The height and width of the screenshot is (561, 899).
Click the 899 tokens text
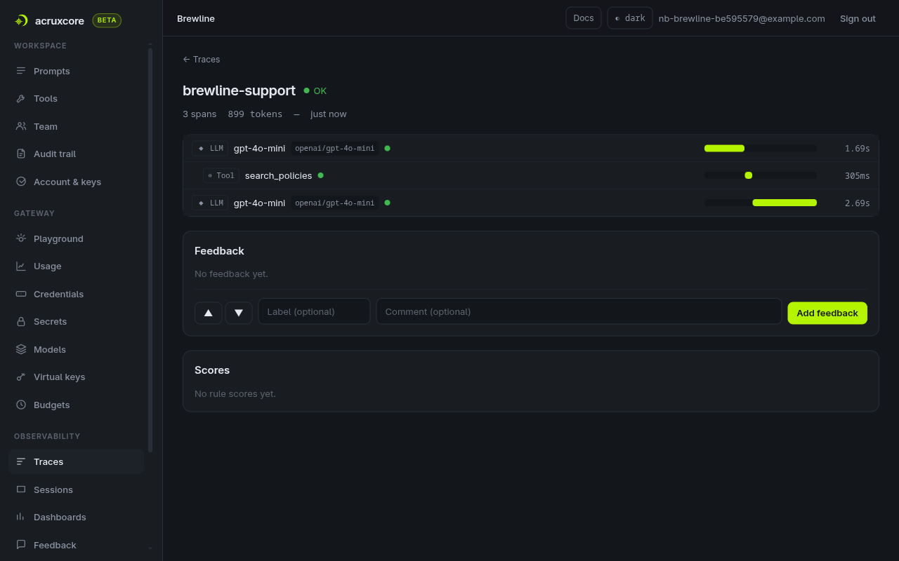click(x=255, y=114)
